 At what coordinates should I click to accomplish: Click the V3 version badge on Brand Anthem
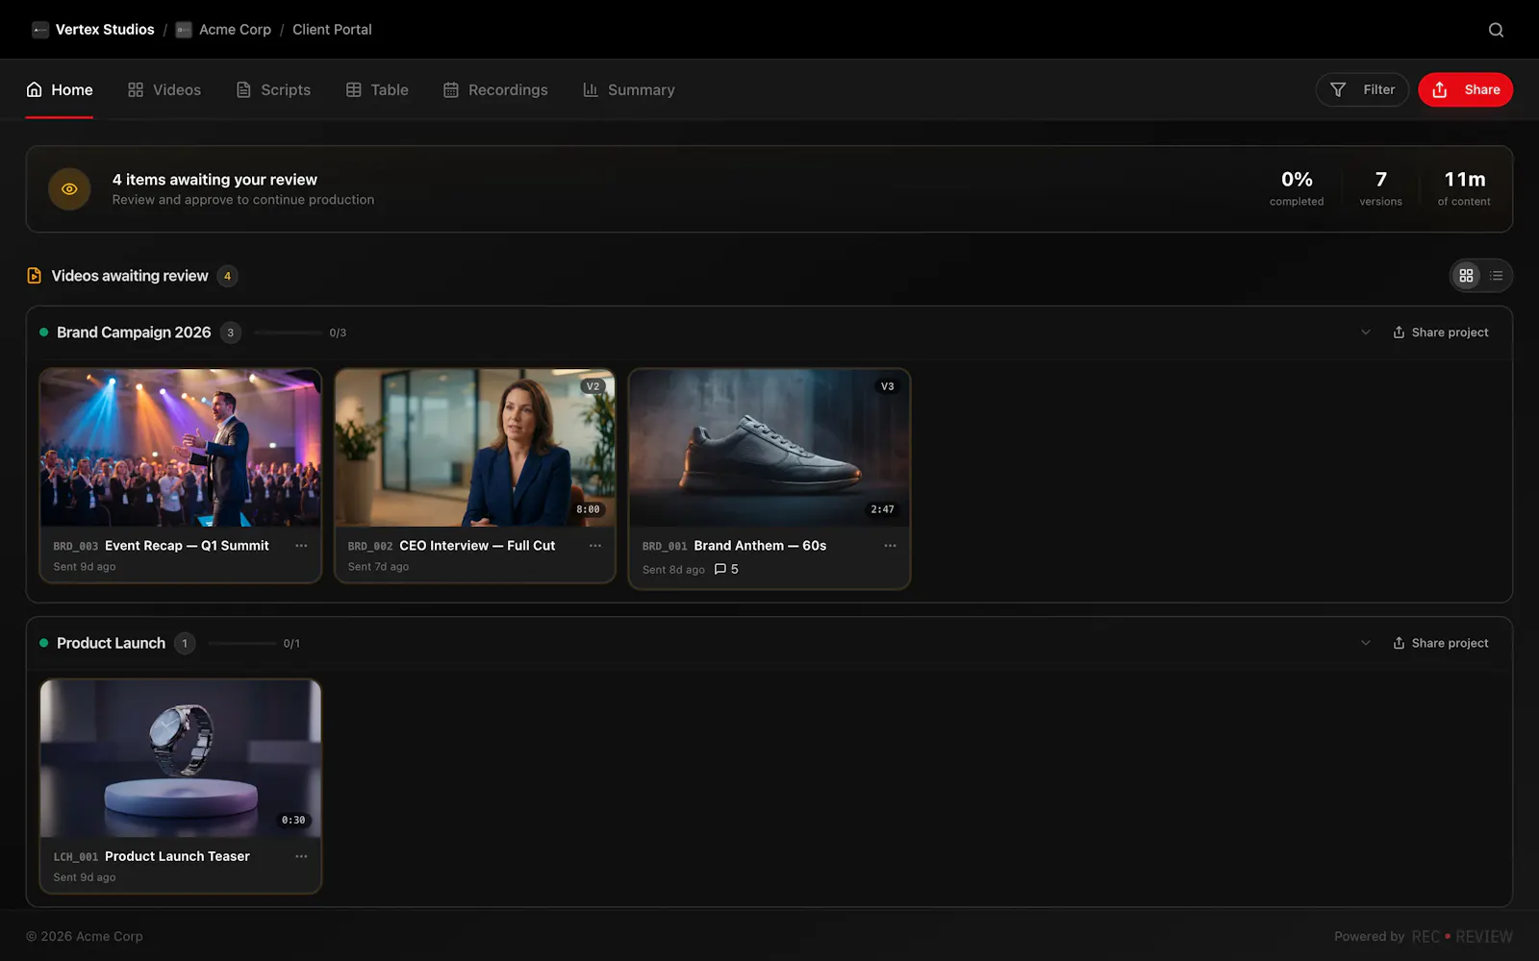click(x=887, y=386)
